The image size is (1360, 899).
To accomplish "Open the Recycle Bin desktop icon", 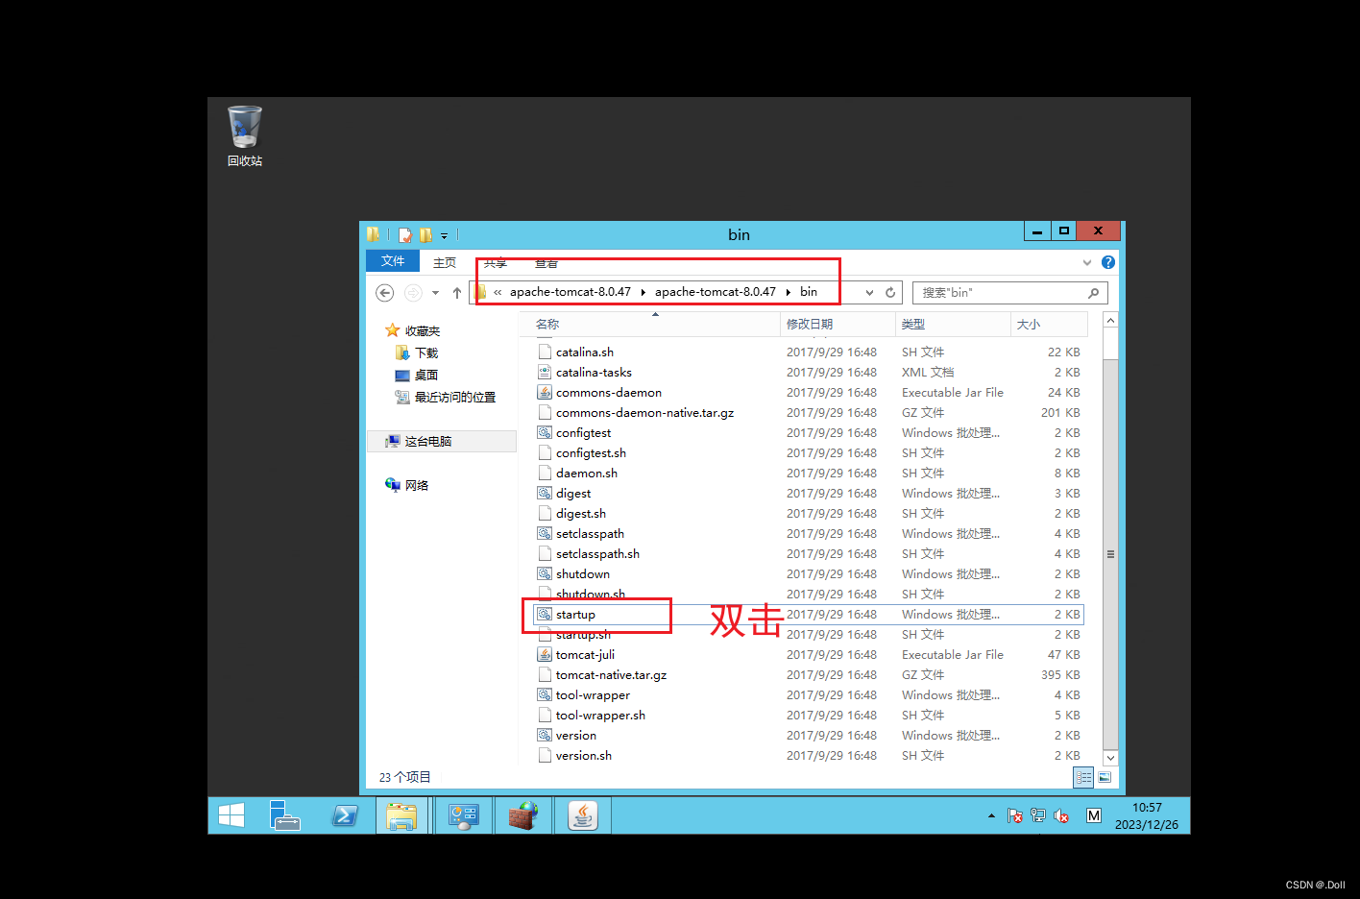I will [x=245, y=136].
